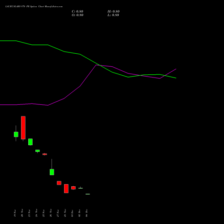Screen dimensions: 224x224
Task: Click the '25 Nov' date label
Action: (43, 213)
